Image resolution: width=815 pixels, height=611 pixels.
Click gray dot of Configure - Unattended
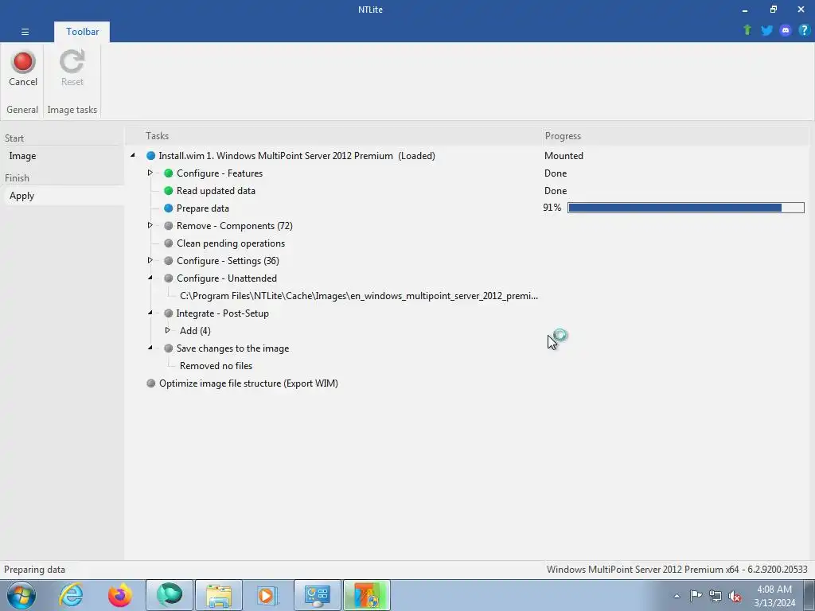169,278
